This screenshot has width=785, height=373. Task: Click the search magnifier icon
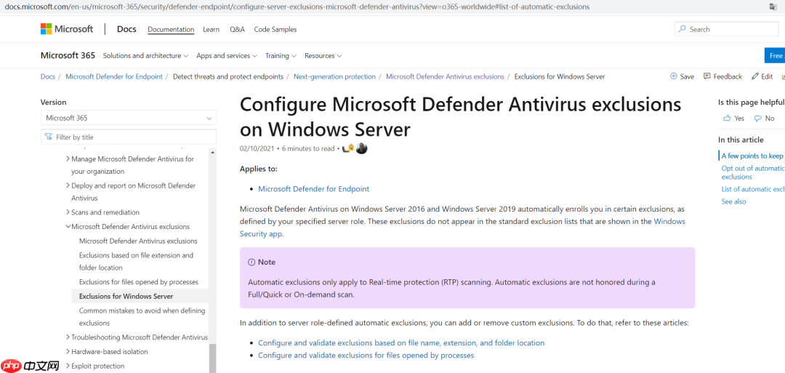[x=682, y=29]
